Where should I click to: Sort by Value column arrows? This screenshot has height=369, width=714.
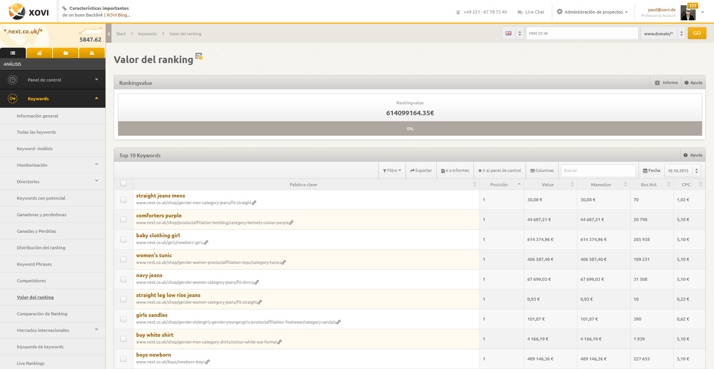click(572, 184)
